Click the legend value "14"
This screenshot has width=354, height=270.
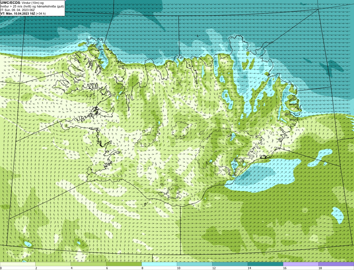(x=249, y=268)
